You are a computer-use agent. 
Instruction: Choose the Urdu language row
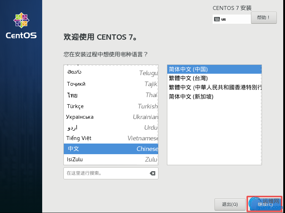pos(111,128)
